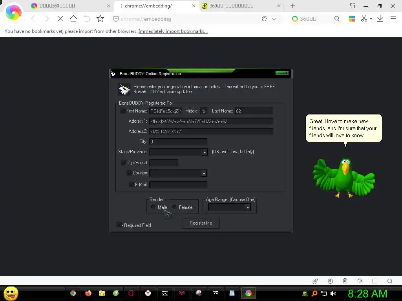Open the file folder taskbar icon
This screenshot has height=301, width=402.
(102, 293)
